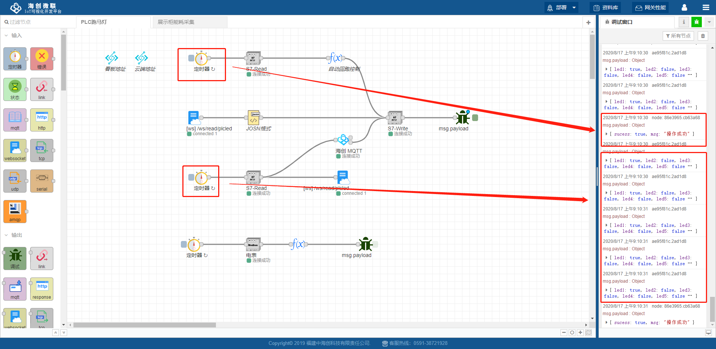716x349 pixels.
Task: Select the http response palette node
Action: [x=42, y=289]
